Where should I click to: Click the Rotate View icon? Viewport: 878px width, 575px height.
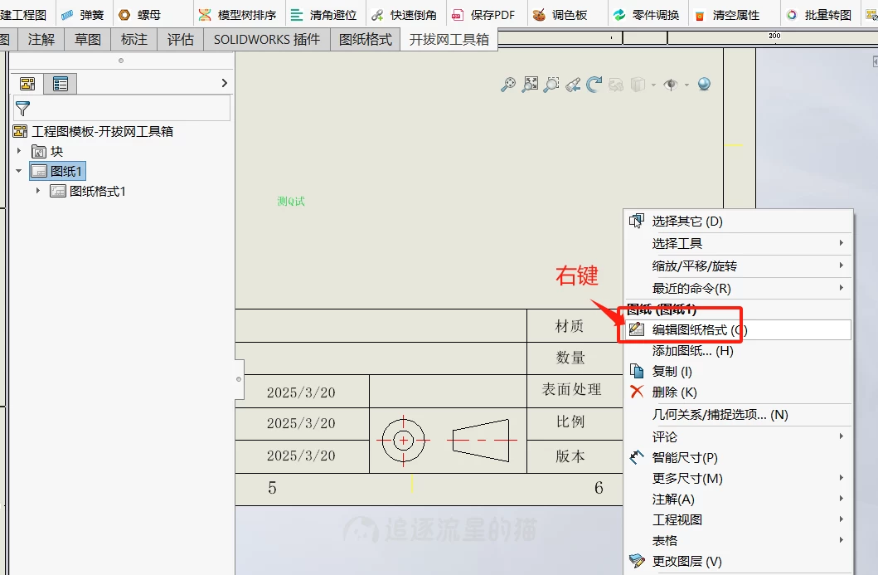point(595,85)
